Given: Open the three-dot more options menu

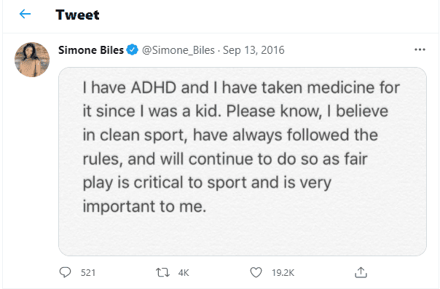Looking at the screenshot, I should coord(420,50).
